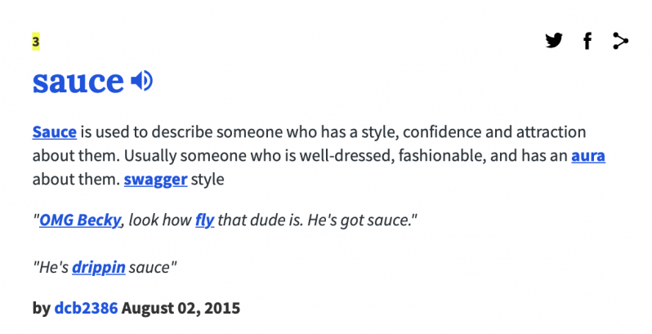
Task: Open the aura definition link
Action: [x=588, y=156]
